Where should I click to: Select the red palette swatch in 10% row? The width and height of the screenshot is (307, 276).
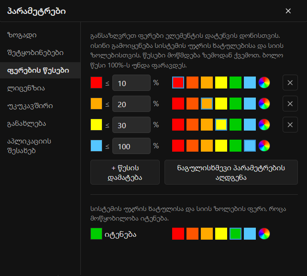[x=178, y=83]
